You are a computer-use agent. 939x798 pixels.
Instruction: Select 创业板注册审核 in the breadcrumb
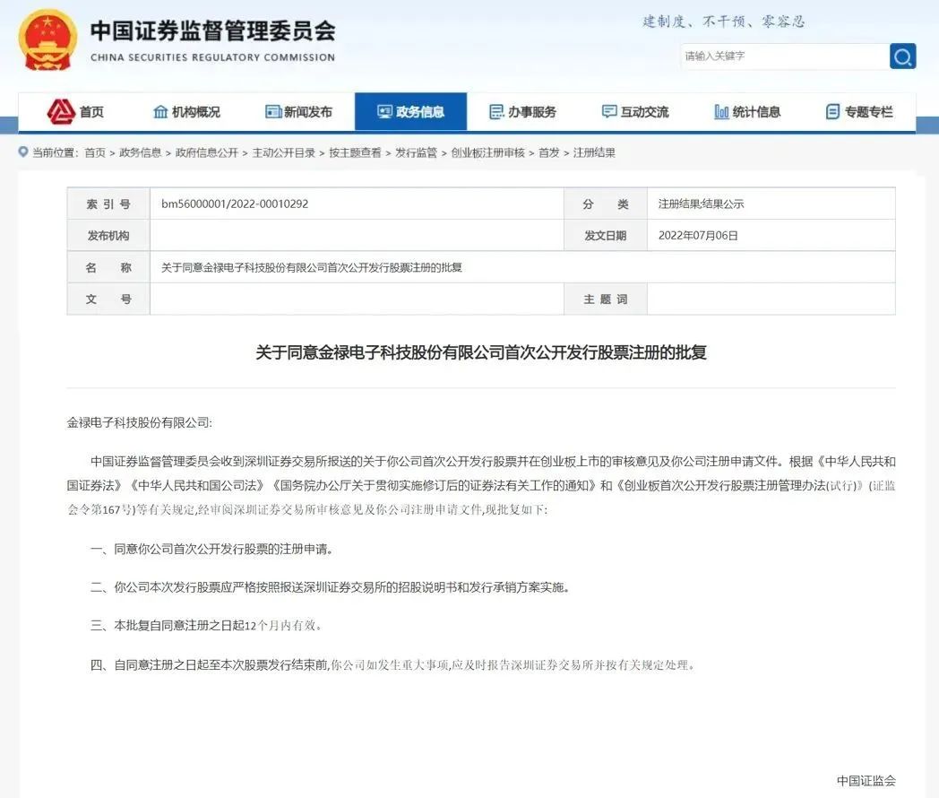[487, 153]
